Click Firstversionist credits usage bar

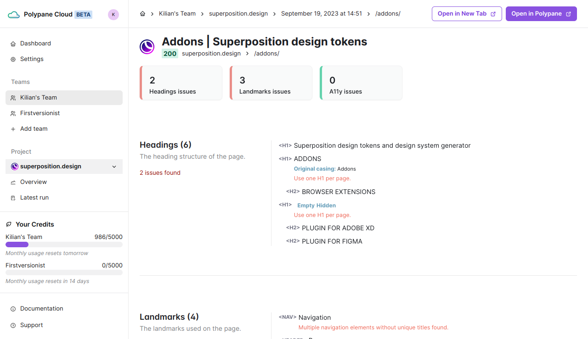(x=64, y=272)
